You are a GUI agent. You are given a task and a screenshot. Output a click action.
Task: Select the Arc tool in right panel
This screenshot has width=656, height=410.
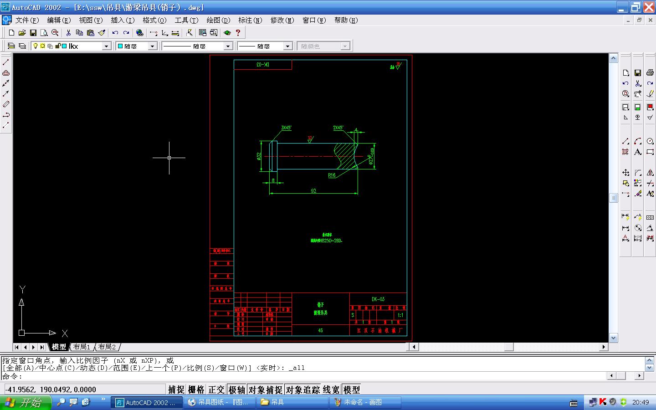(x=638, y=141)
